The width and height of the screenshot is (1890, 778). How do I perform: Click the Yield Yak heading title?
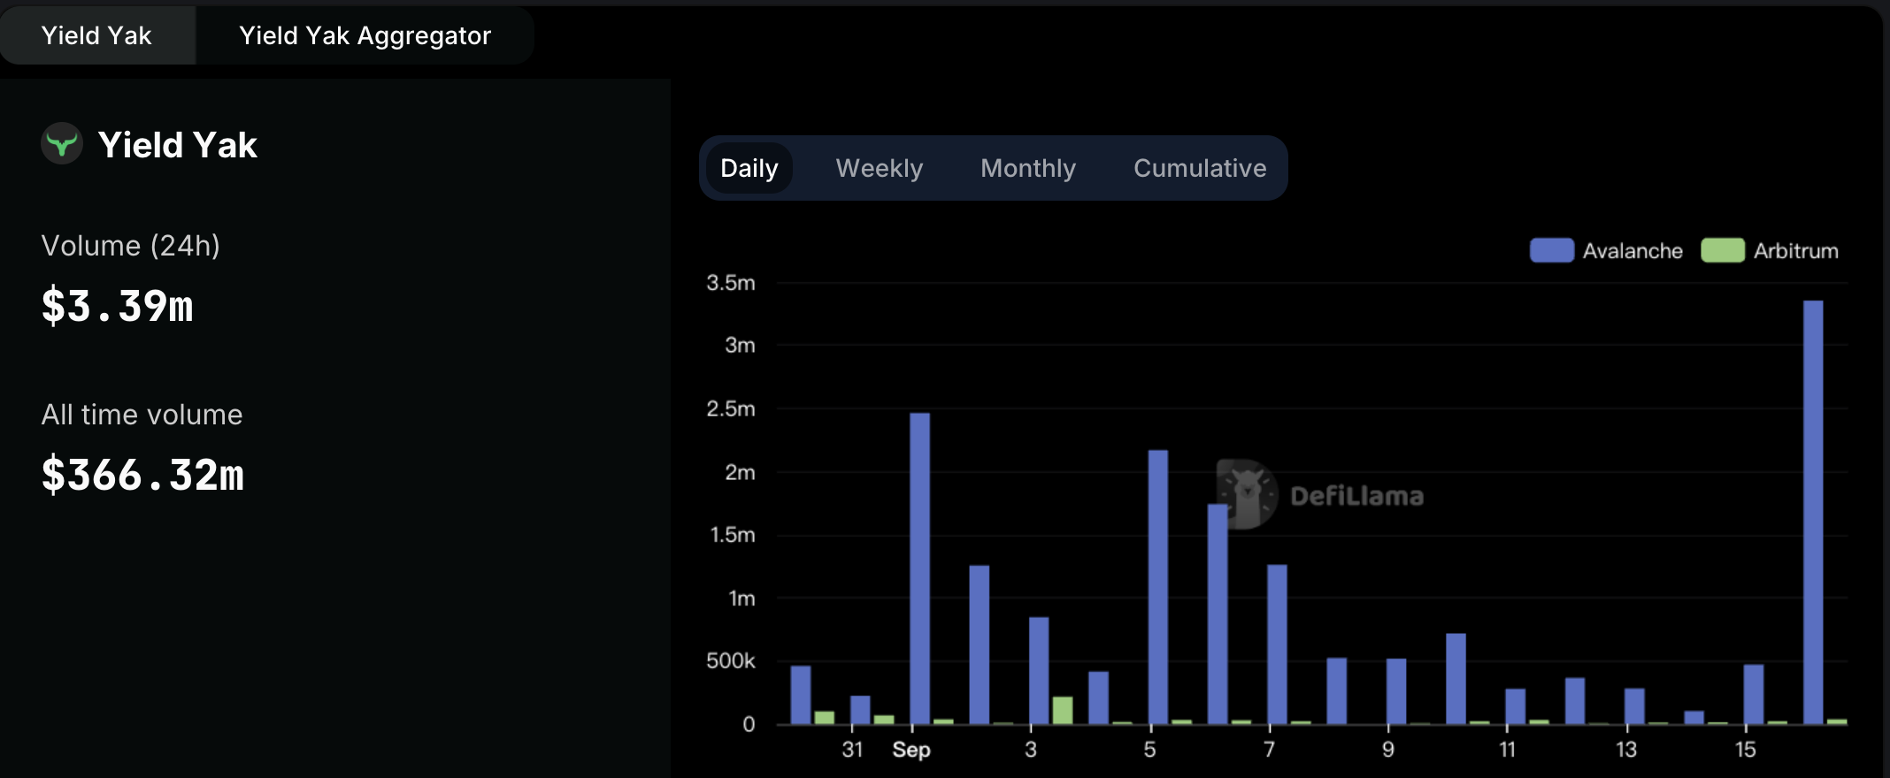177,145
